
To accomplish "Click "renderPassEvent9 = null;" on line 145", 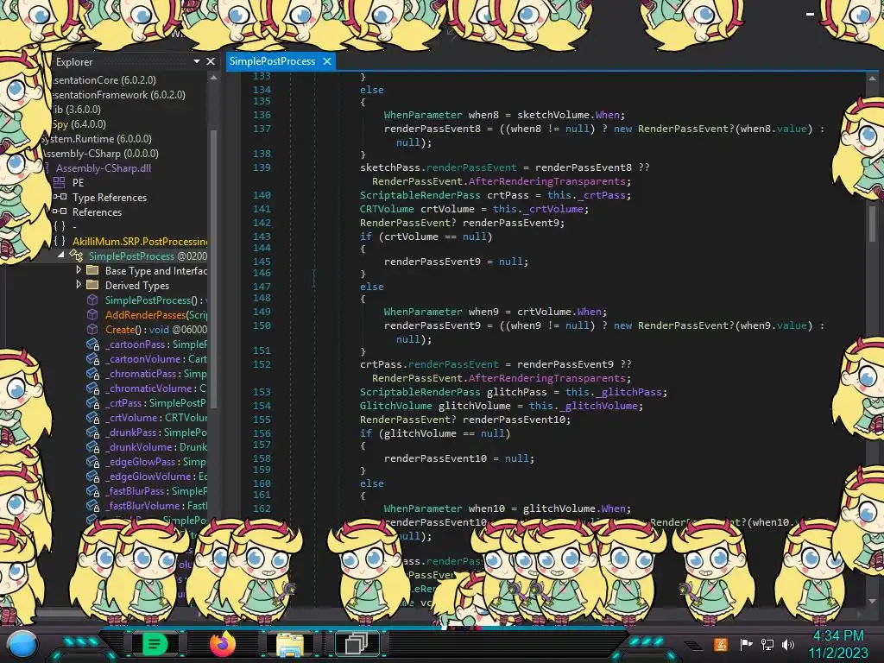I will coord(456,262).
